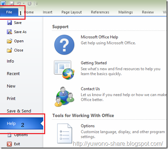Open Microsoft Office Help
The height and width of the screenshot is (149, 168).
point(100,37)
